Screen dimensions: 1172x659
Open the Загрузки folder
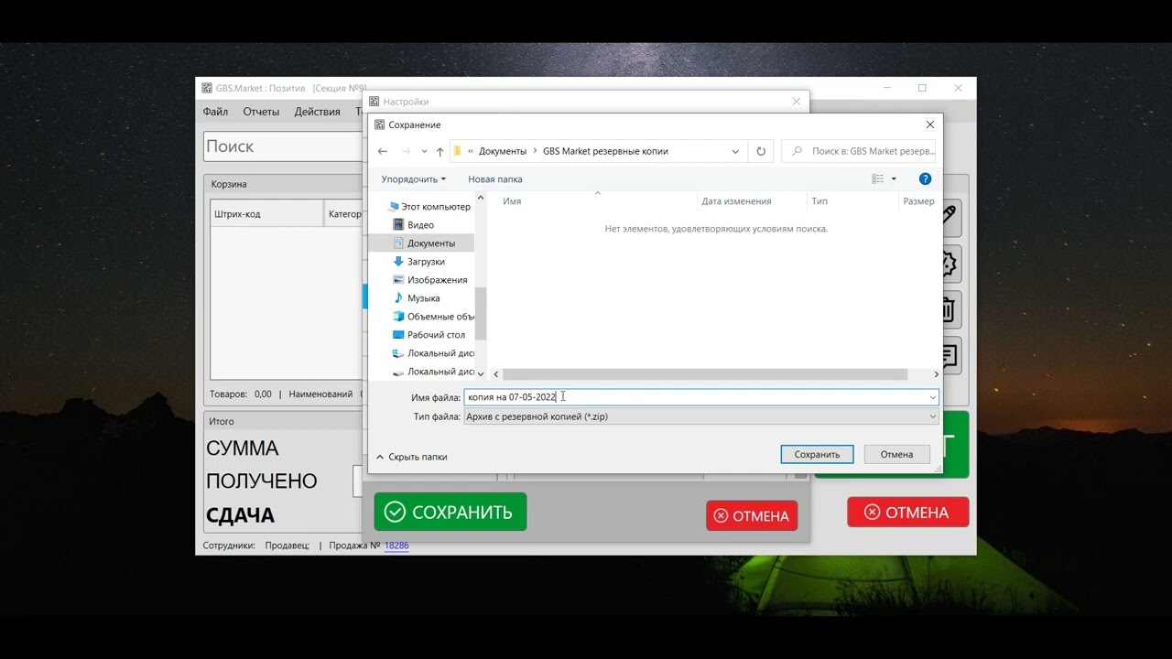click(x=426, y=262)
